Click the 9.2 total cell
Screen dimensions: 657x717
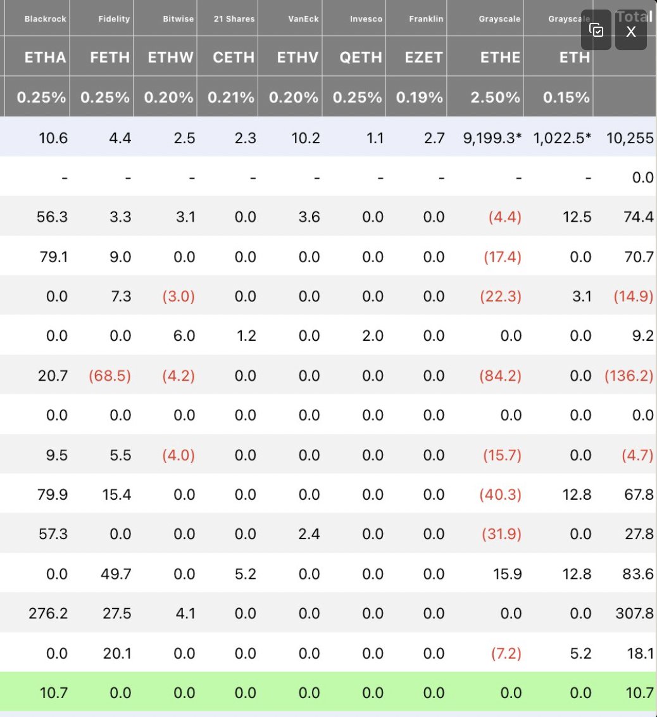point(643,336)
